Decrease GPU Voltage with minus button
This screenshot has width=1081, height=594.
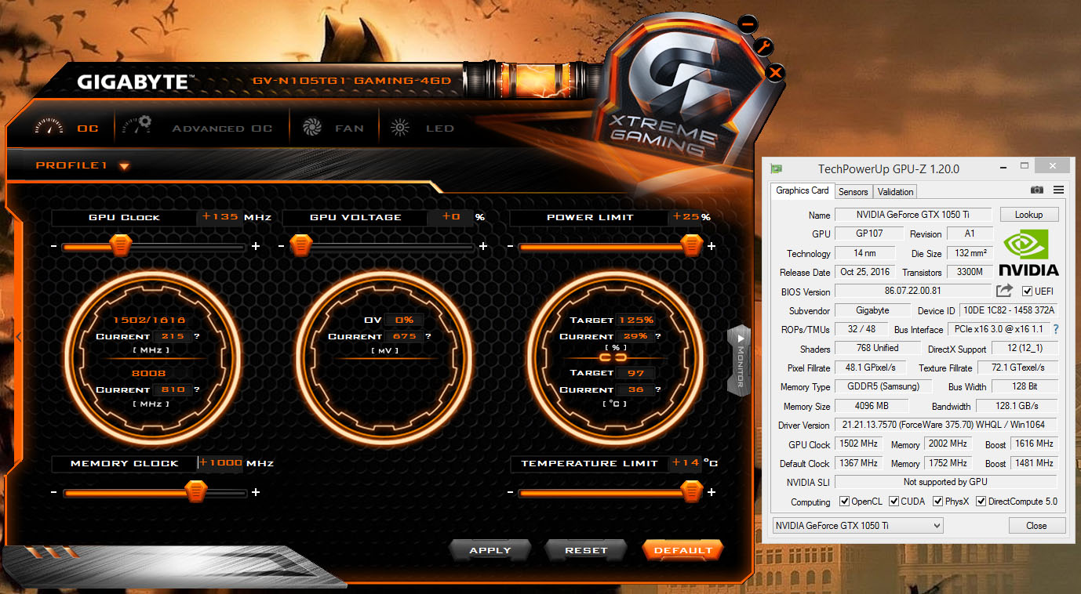point(282,246)
